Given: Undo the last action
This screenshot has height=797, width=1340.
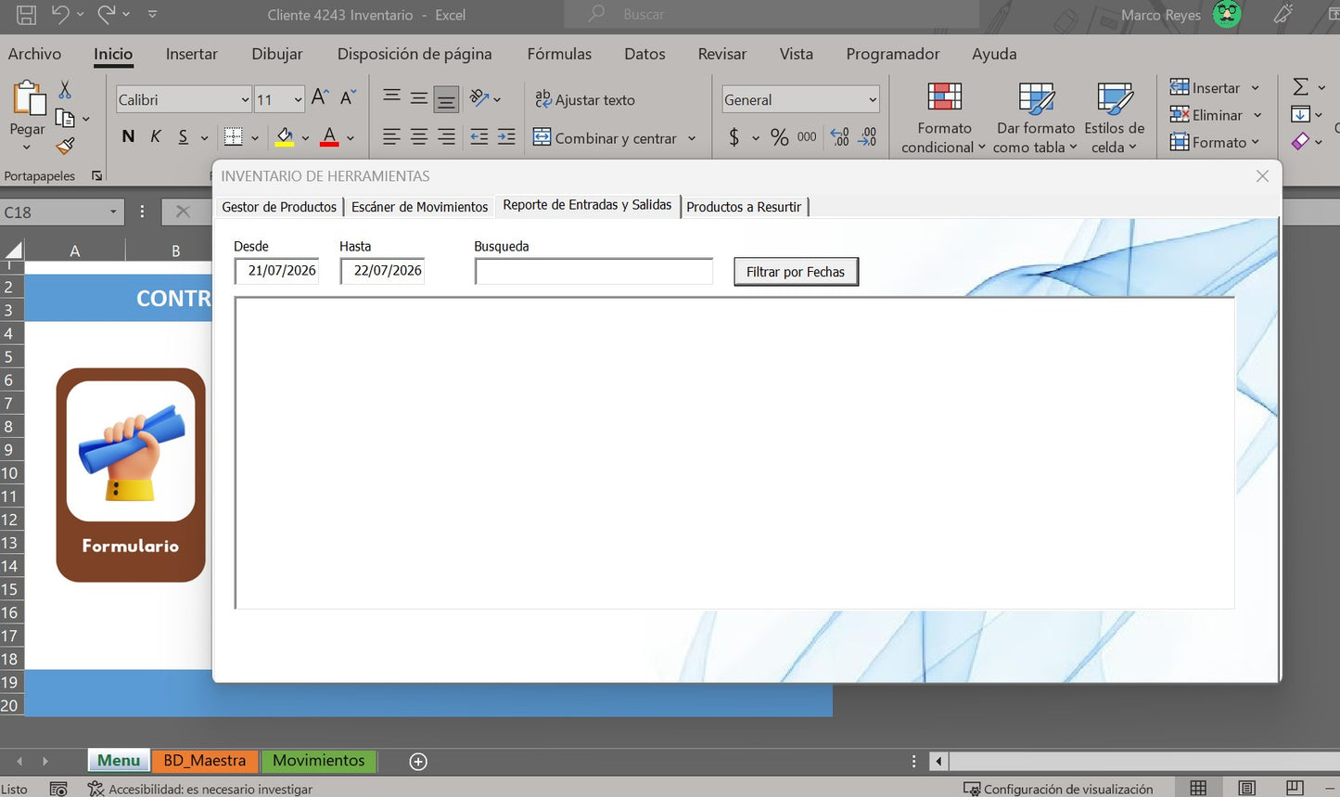Looking at the screenshot, I should click(61, 14).
